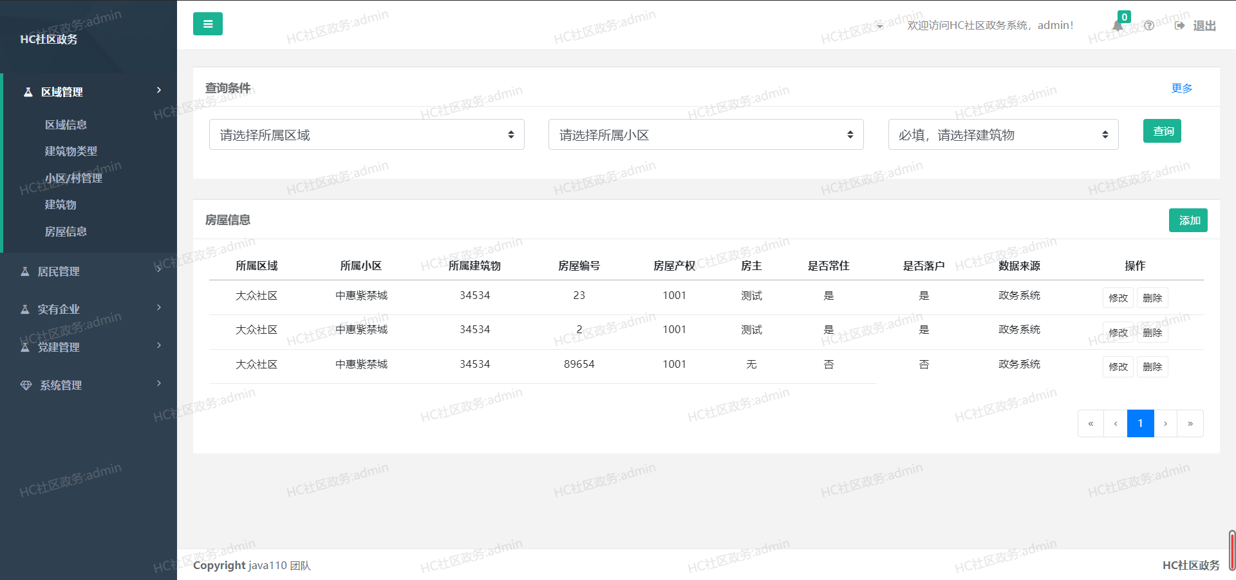Click the 数据来源 column header

click(1019, 266)
